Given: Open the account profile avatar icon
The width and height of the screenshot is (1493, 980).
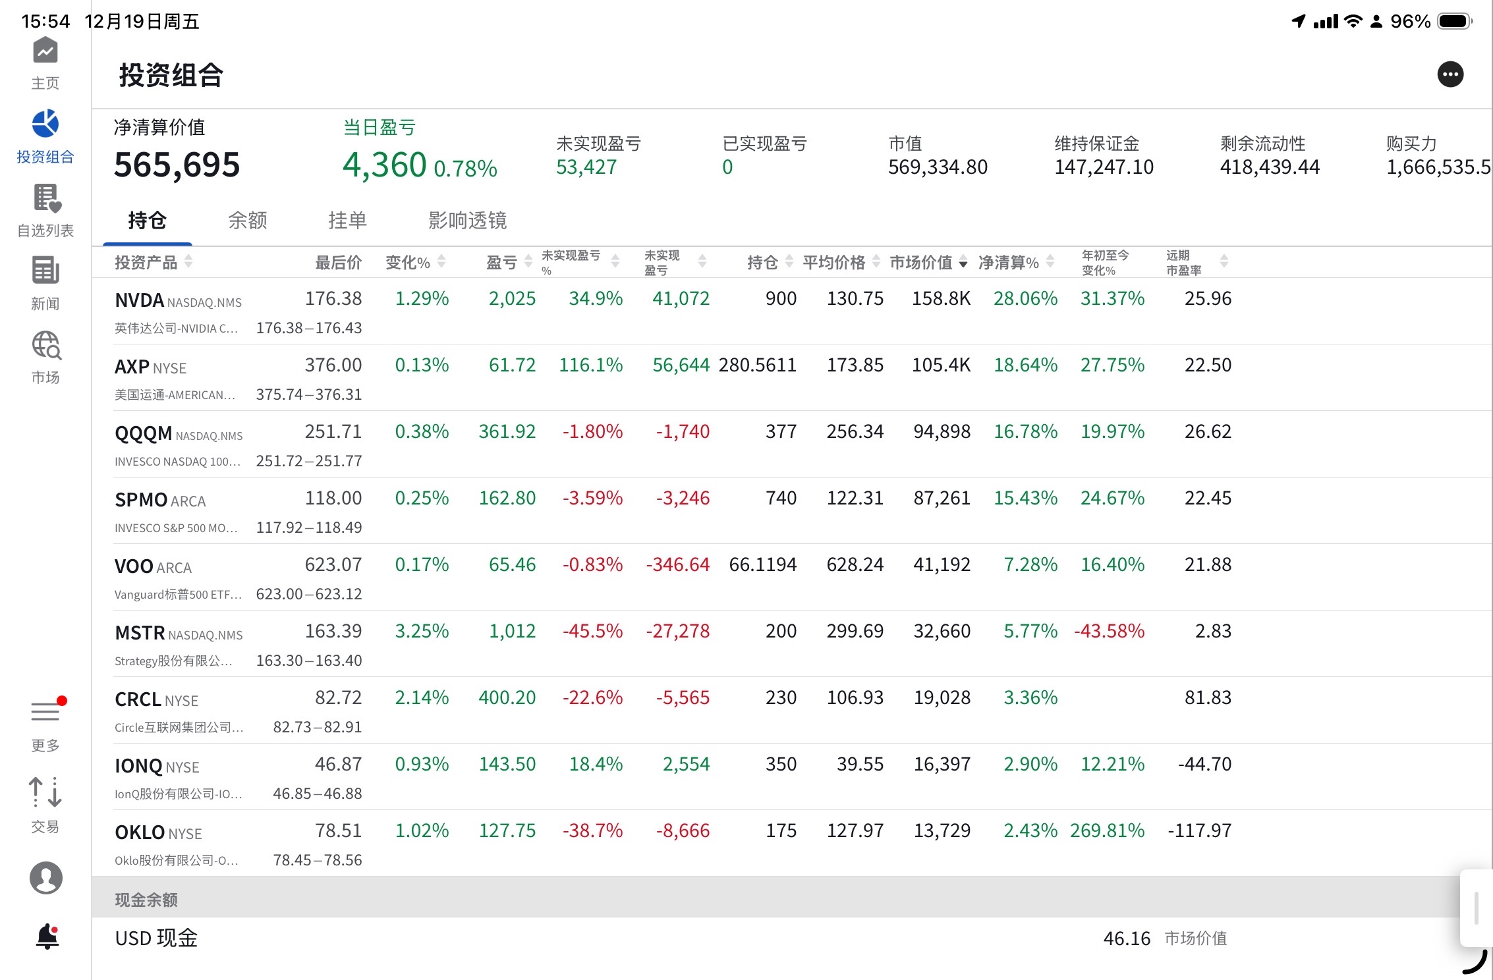Looking at the screenshot, I should tap(45, 877).
